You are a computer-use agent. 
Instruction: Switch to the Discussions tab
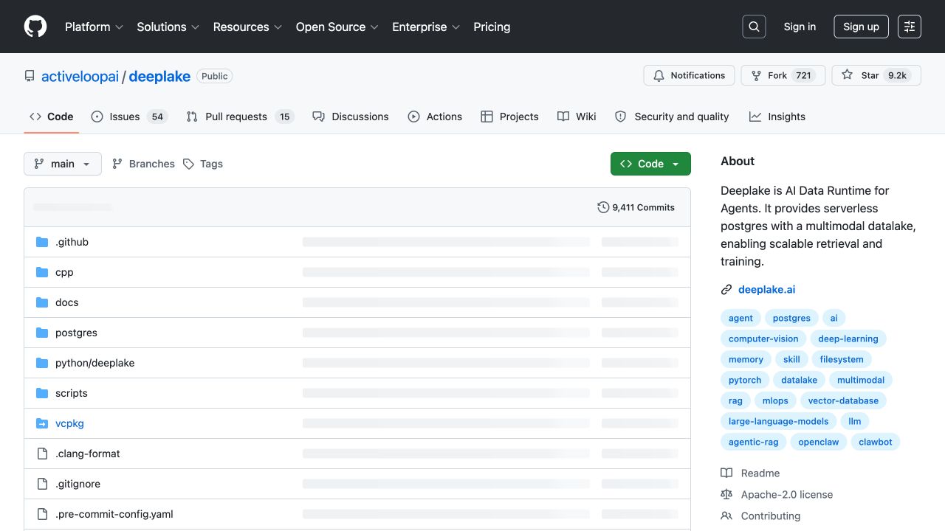350,117
